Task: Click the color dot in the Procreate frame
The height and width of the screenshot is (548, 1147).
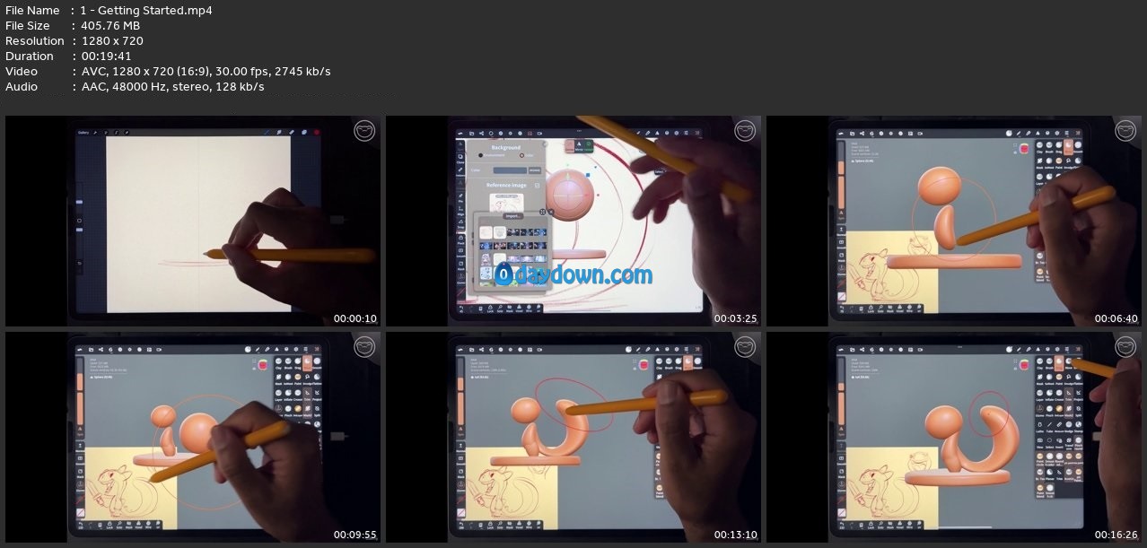Action: click(316, 133)
